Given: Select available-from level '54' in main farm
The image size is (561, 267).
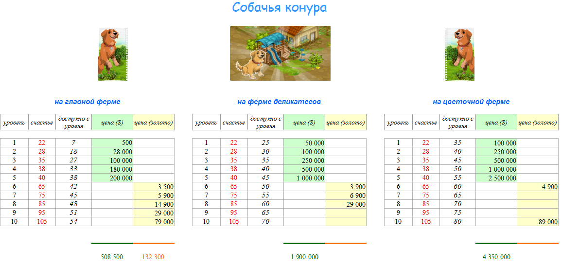Looking at the screenshot, I should coord(74,222).
